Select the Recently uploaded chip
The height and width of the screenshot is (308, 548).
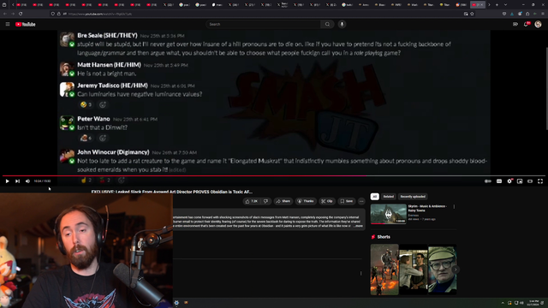coord(413,197)
